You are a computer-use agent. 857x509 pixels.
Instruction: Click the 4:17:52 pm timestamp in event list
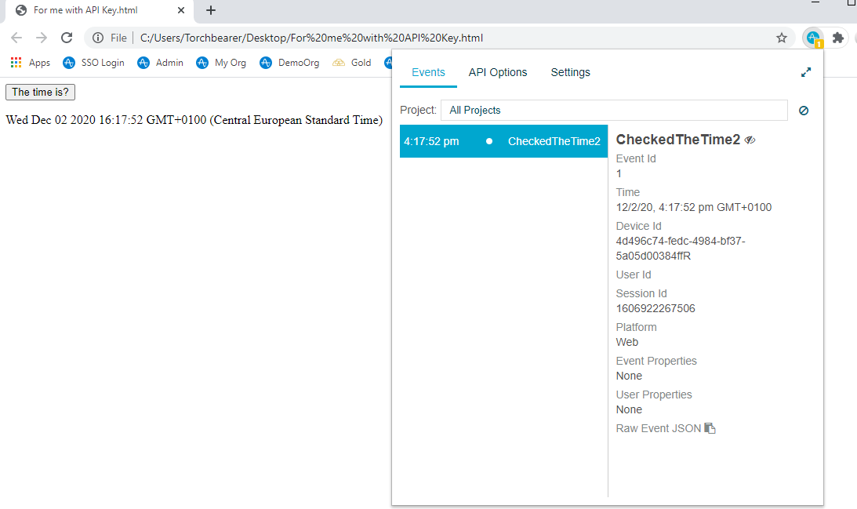coord(431,142)
